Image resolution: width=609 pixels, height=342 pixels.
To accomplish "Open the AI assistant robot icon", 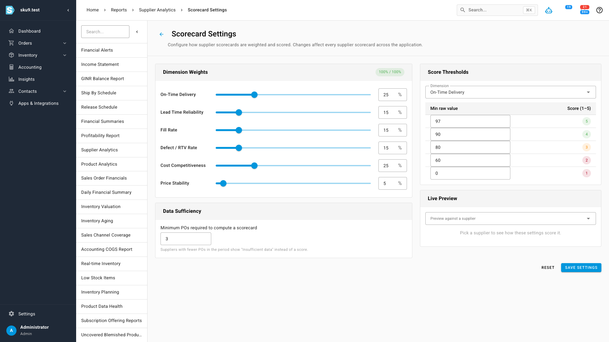I will (x=549, y=10).
